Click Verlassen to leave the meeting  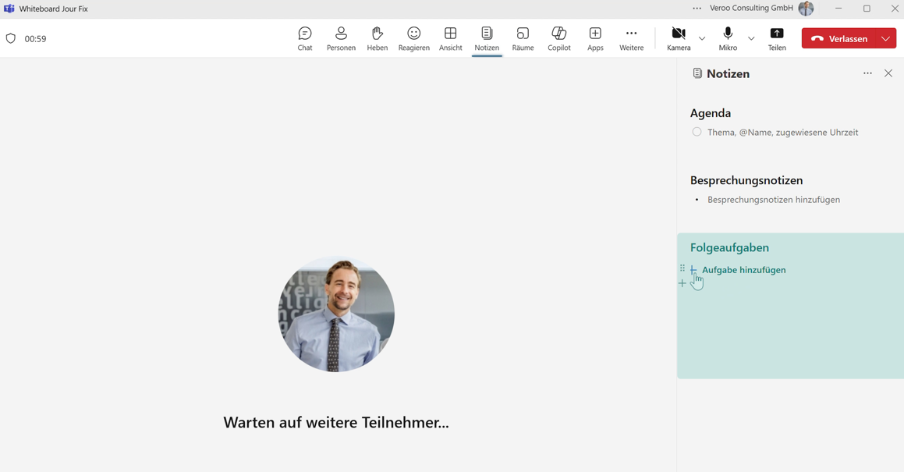point(839,38)
